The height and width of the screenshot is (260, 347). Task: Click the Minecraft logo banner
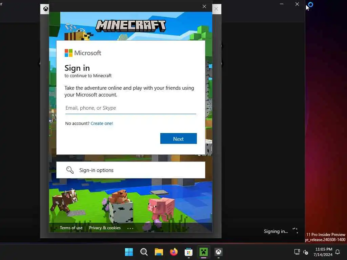(130, 26)
